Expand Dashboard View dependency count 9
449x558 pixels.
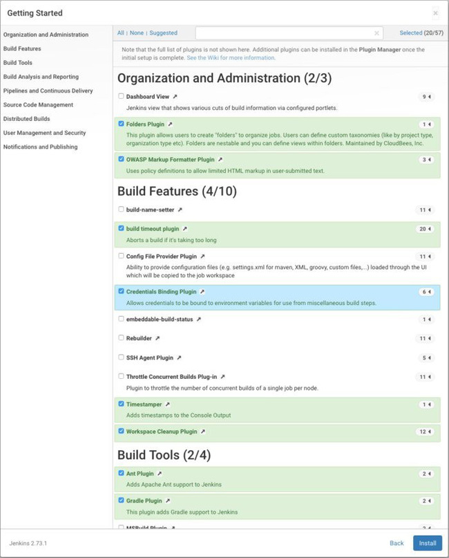pos(426,97)
